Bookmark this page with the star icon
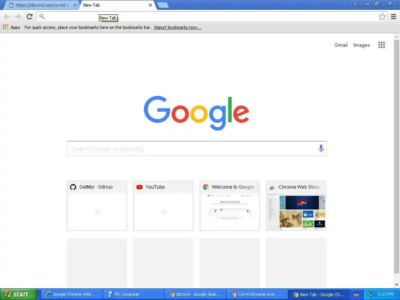The width and height of the screenshot is (400, 300). 382,16
